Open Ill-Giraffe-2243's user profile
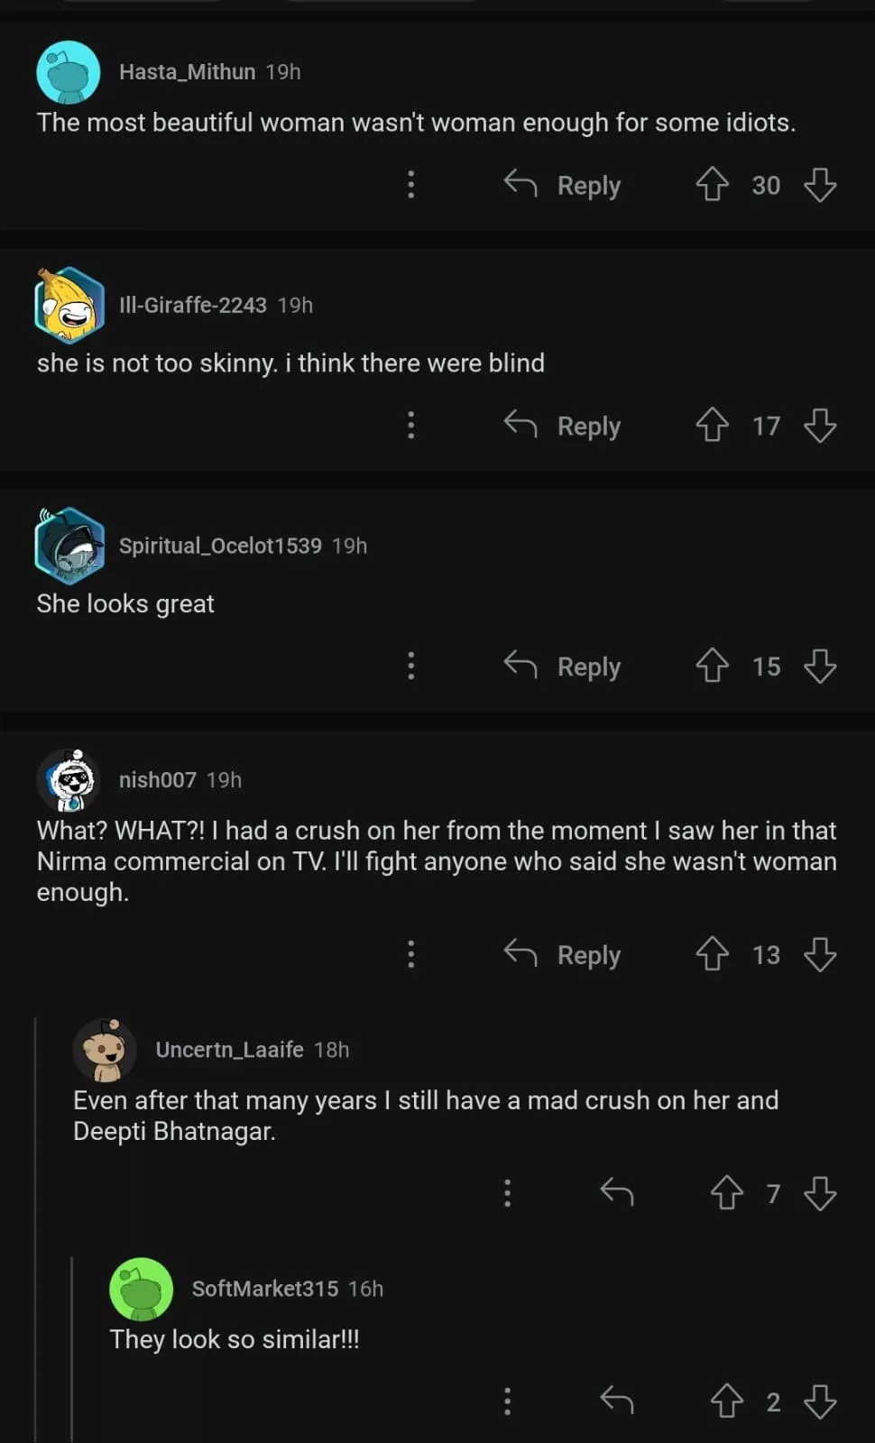This screenshot has height=1443, width=875. 192,305
